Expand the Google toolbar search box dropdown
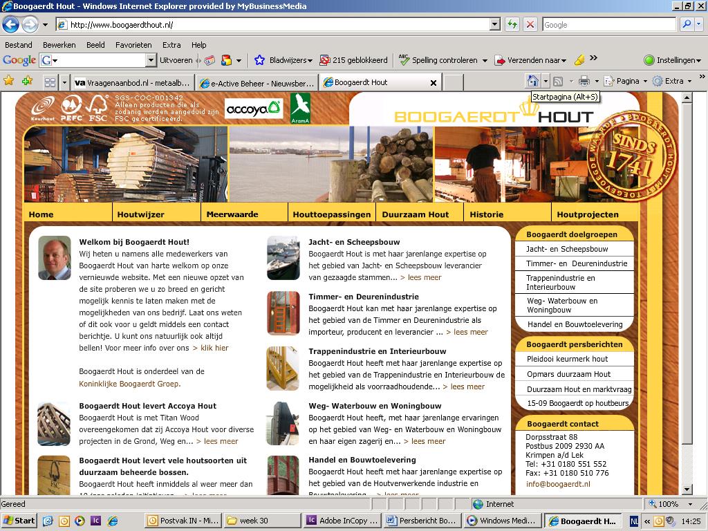The width and height of the screenshot is (708, 531). [x=151, y=60]
